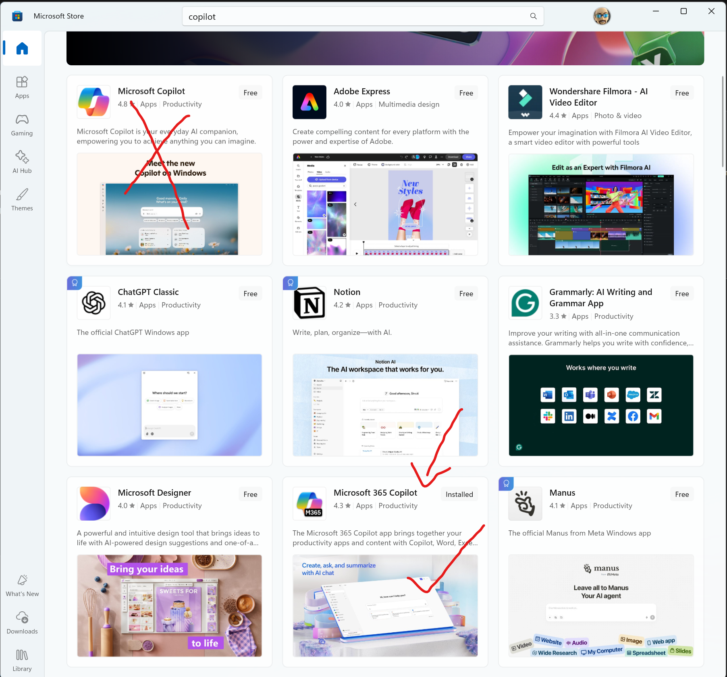Open Adobe Express screenshot preview
Image resolution: width=727 pixels, height=677 pixels.
[x=385, y=204]
